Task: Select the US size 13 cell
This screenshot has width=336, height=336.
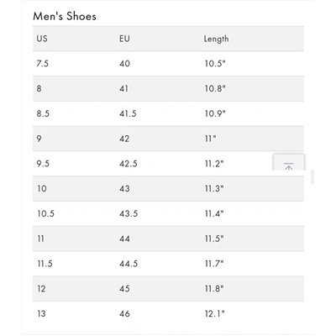Action: pos(41,313)
